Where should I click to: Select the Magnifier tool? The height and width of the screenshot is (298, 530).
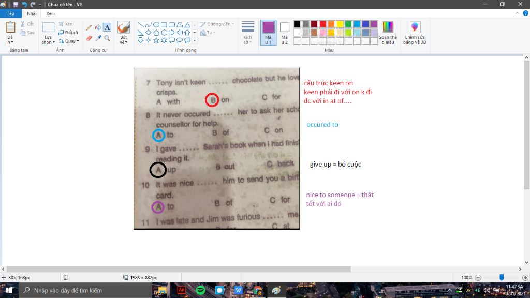107,38
